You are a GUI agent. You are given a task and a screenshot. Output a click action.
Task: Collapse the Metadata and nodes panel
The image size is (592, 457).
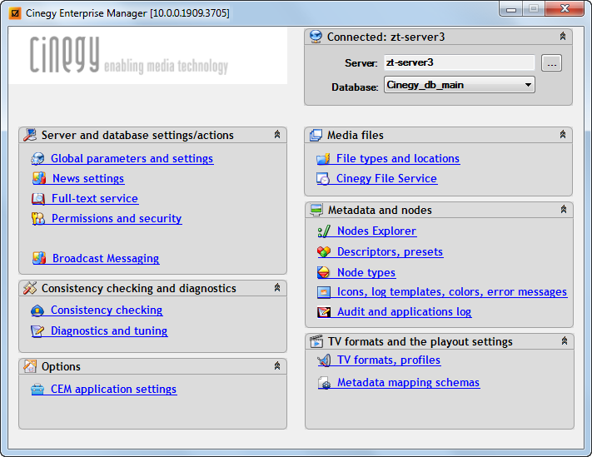pyautogui.click(x=564, y=210)
